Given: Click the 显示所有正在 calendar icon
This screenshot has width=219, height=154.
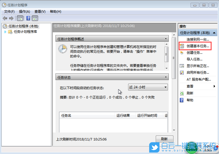Looking at the screenshot, I should [x=182, y=66].
